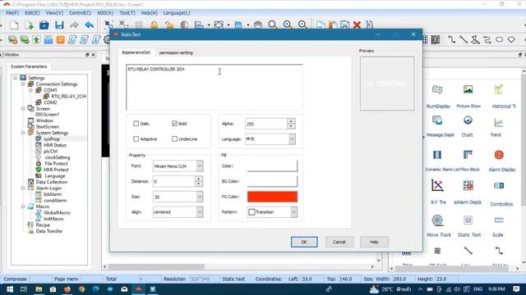This screenshot has height=295, width=526.
Task: Select the Chart control icon
Action: [468, 120]
